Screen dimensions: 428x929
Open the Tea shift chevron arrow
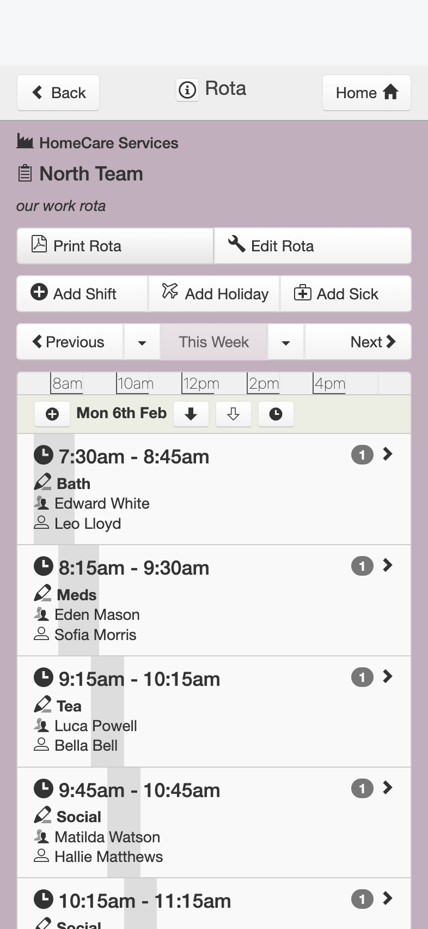click(x=387, y=677)
